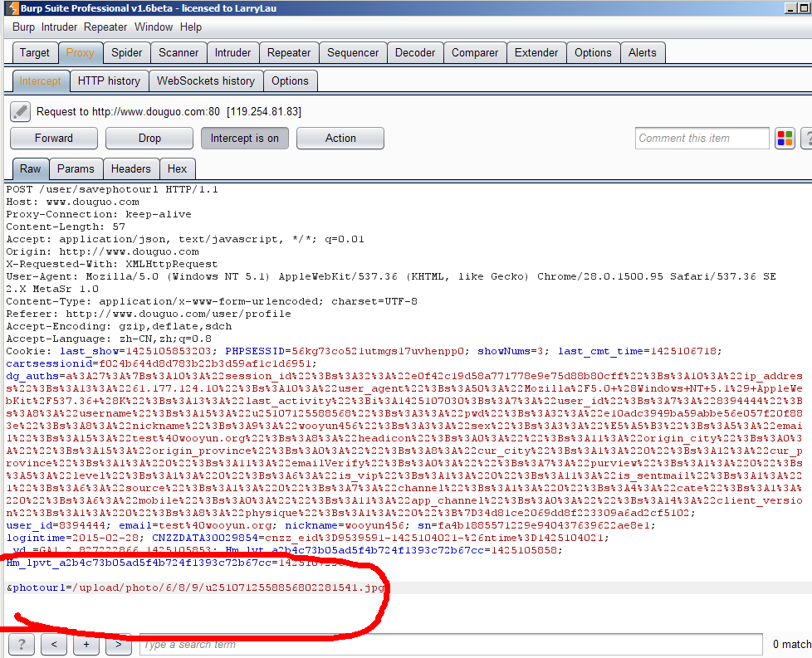
Task: Open the Repeater tool tab
Action: click(289, 53)
